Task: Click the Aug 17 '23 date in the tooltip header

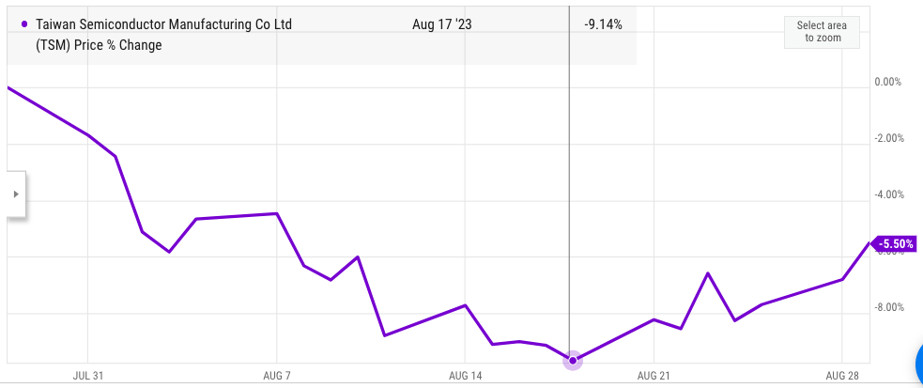Action: (441, 25)
